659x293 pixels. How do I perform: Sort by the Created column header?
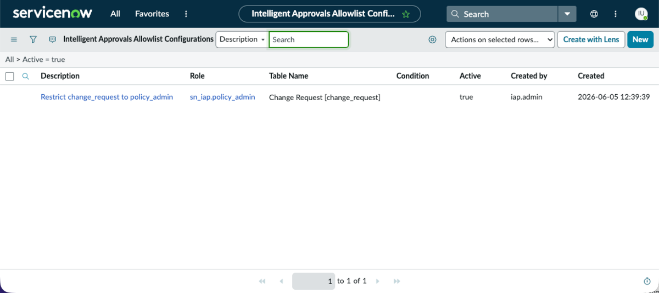pyautogui.click(x=591, y=76)
